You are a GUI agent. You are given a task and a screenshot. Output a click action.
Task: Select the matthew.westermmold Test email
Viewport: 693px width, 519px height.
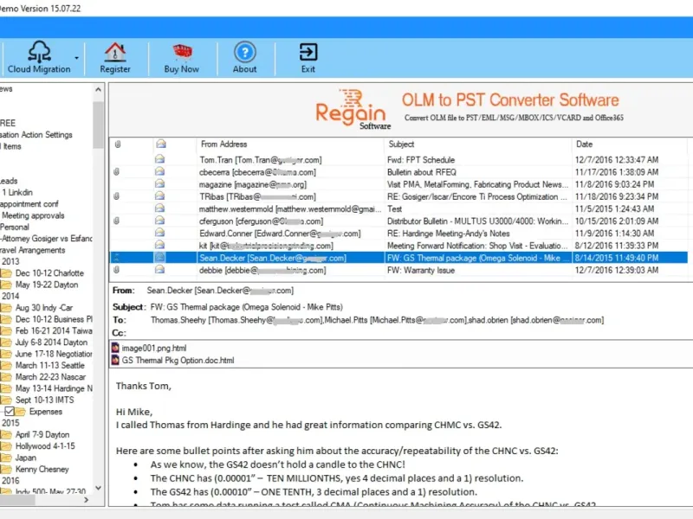pos(398,208)
